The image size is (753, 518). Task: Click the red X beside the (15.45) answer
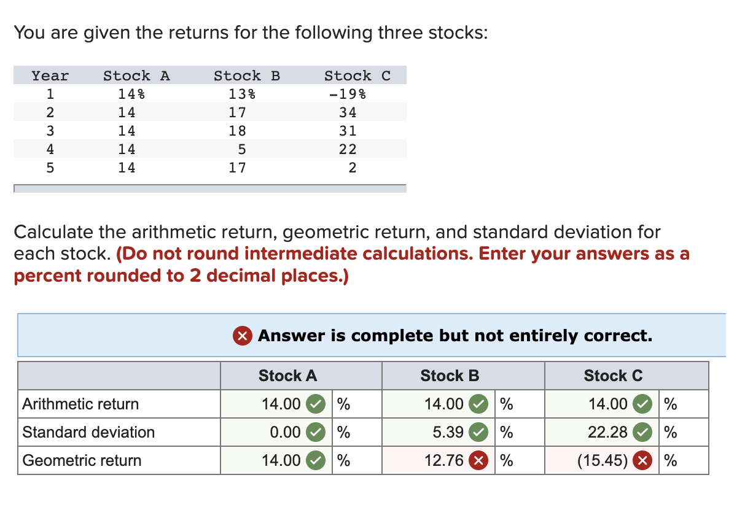click(643, 460)
